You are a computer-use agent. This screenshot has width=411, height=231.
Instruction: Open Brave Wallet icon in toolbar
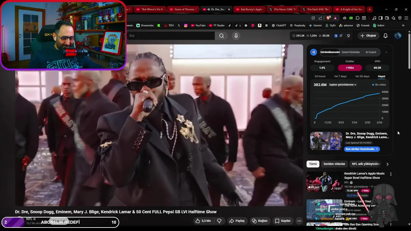[387, 18]
